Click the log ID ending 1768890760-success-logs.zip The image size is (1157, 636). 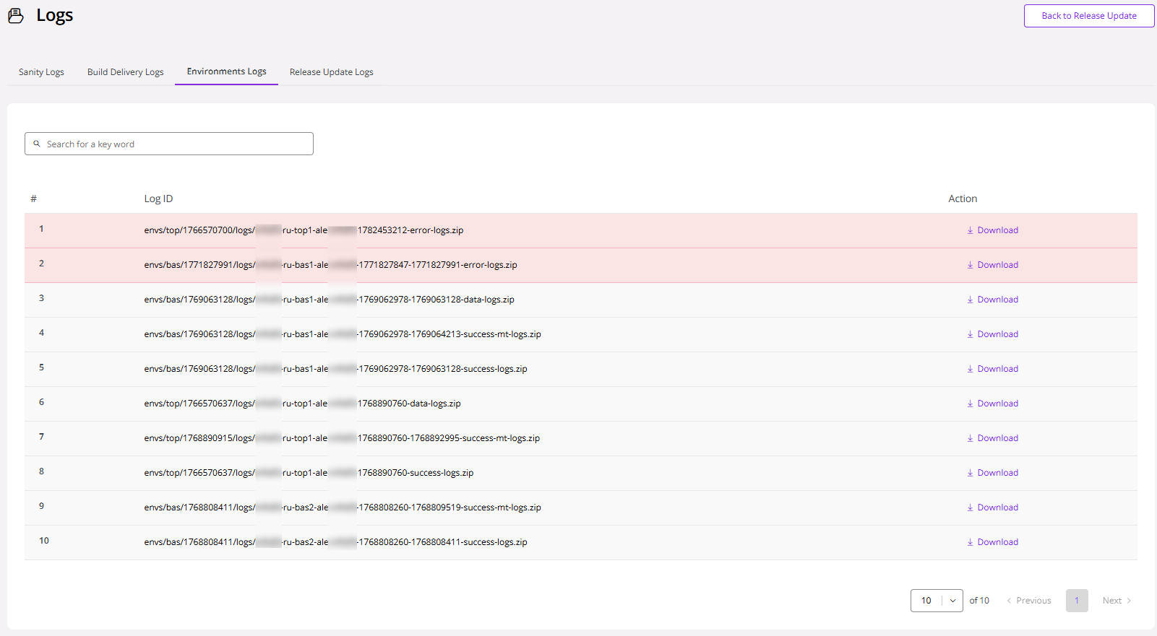(x=309, y=473)
